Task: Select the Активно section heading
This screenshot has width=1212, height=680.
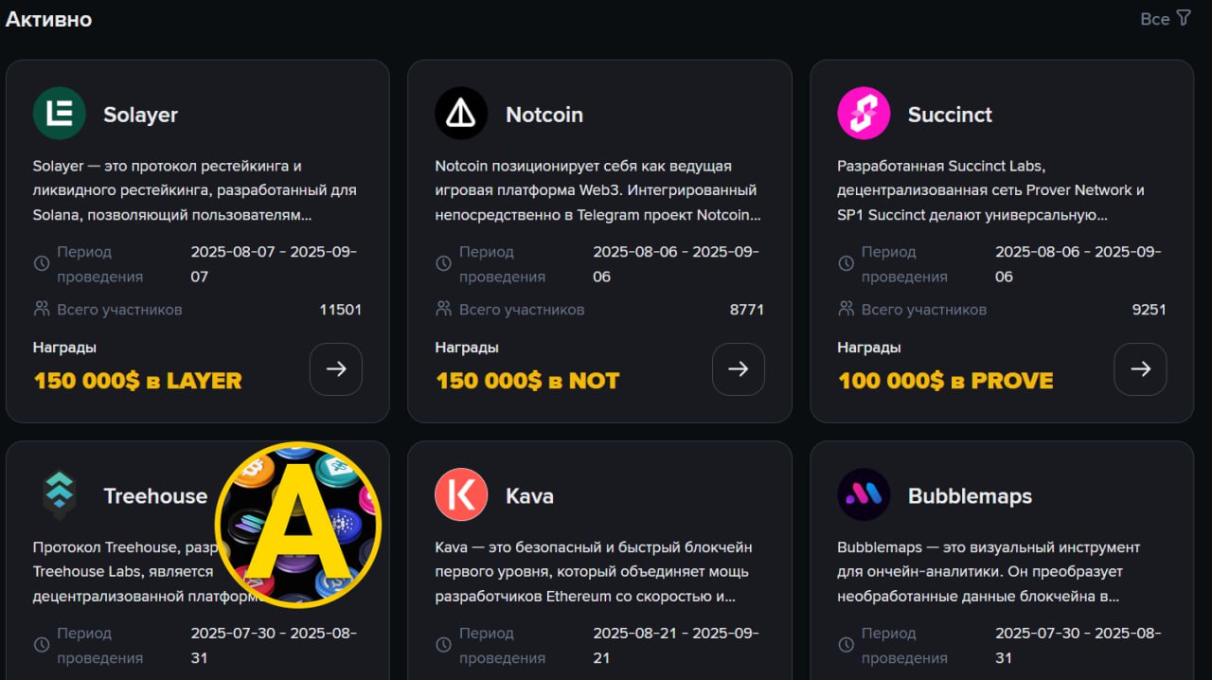Action: pyautogui.click(x=49, y=19)
